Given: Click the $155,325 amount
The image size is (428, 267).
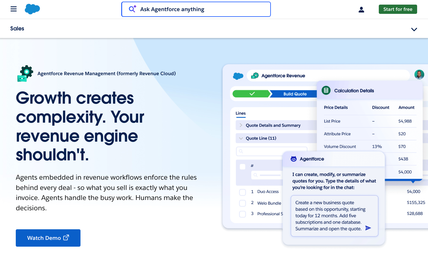Looking at the screenshot, I should tap(416, 202).
